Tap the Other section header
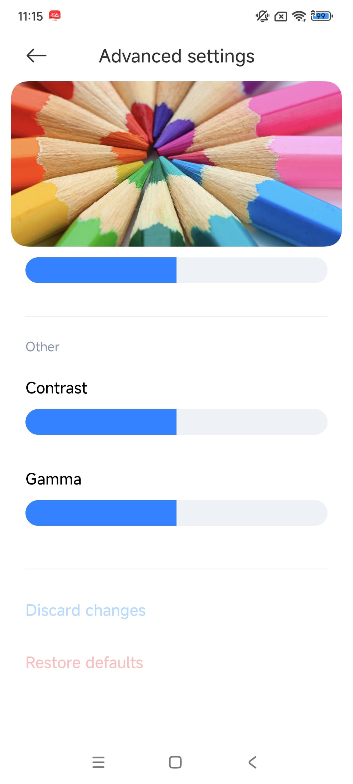The height and width of the screenshot is (784, 353). (x=42, y=347)
